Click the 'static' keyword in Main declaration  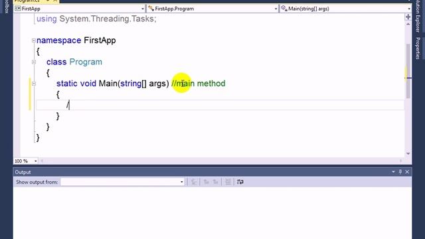[66, 84]
